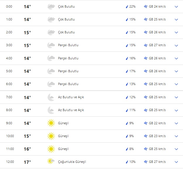Click the partly cloudy icon at 3:00
Viewport: 183px width, 169px height.
pos(51,45)
